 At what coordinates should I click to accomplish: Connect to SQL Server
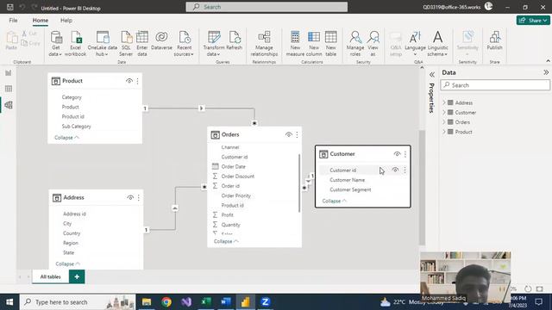pos(126,44)
